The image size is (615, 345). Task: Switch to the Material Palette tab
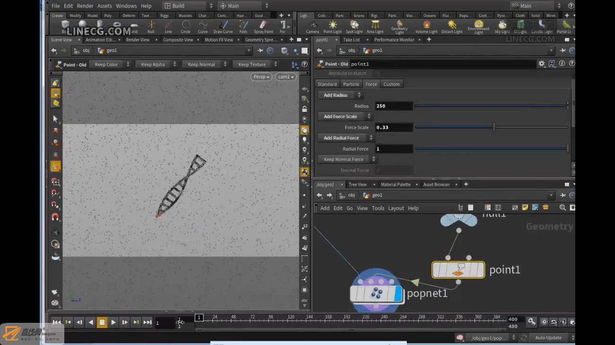pos(395,184)
